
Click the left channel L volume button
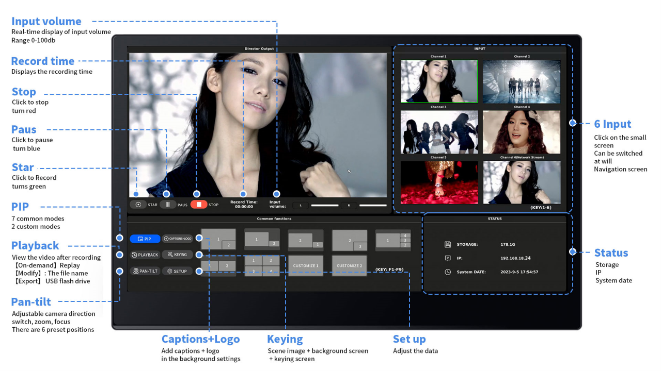(301, 206)
